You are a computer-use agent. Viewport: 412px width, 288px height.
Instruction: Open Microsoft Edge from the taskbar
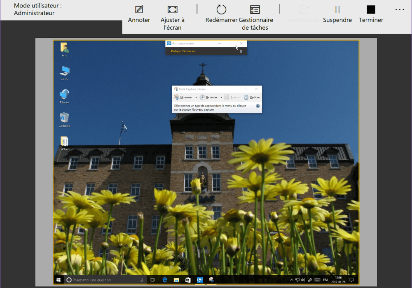164,280
